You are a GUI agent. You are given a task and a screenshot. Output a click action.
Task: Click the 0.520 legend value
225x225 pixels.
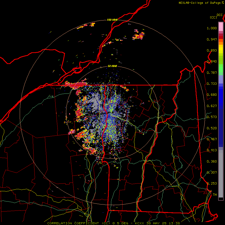click(212, 128)
